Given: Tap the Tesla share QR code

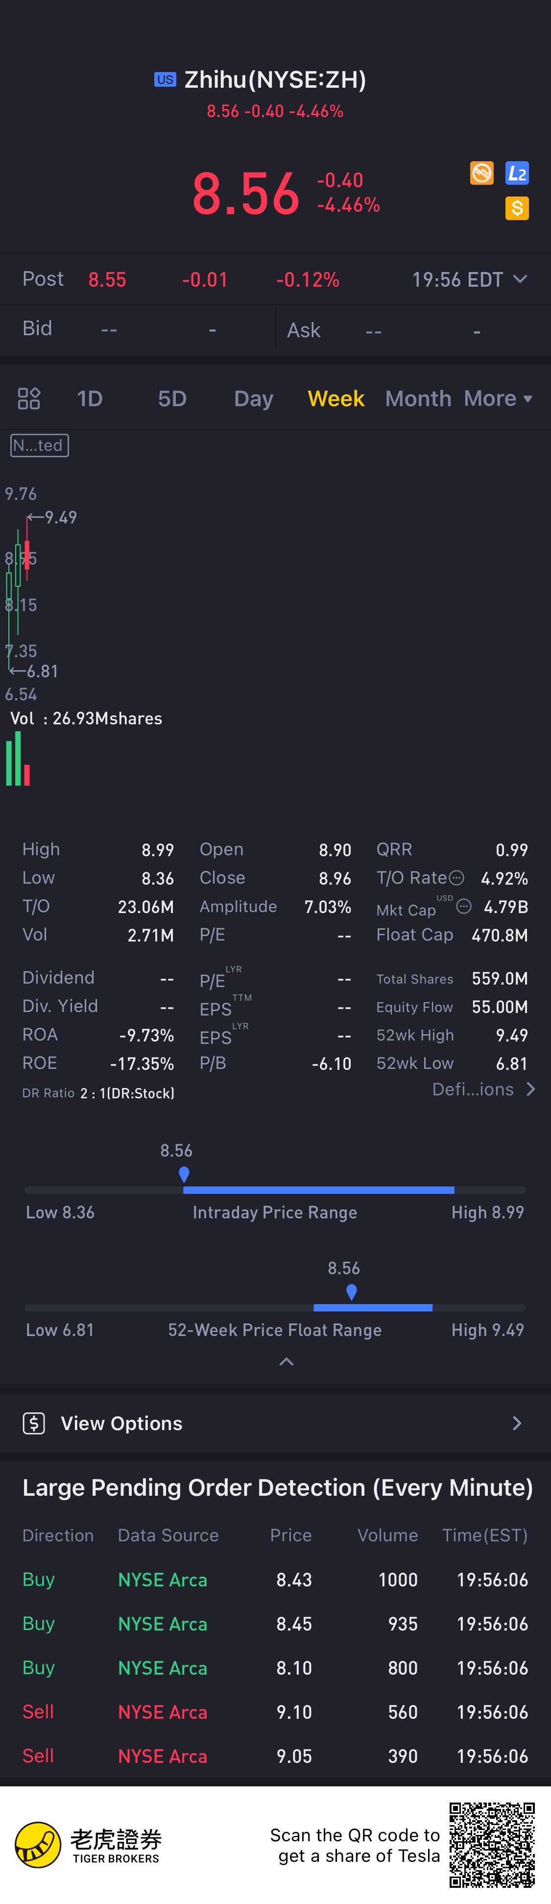Looking at the screenshot, I should point(492,1844).
